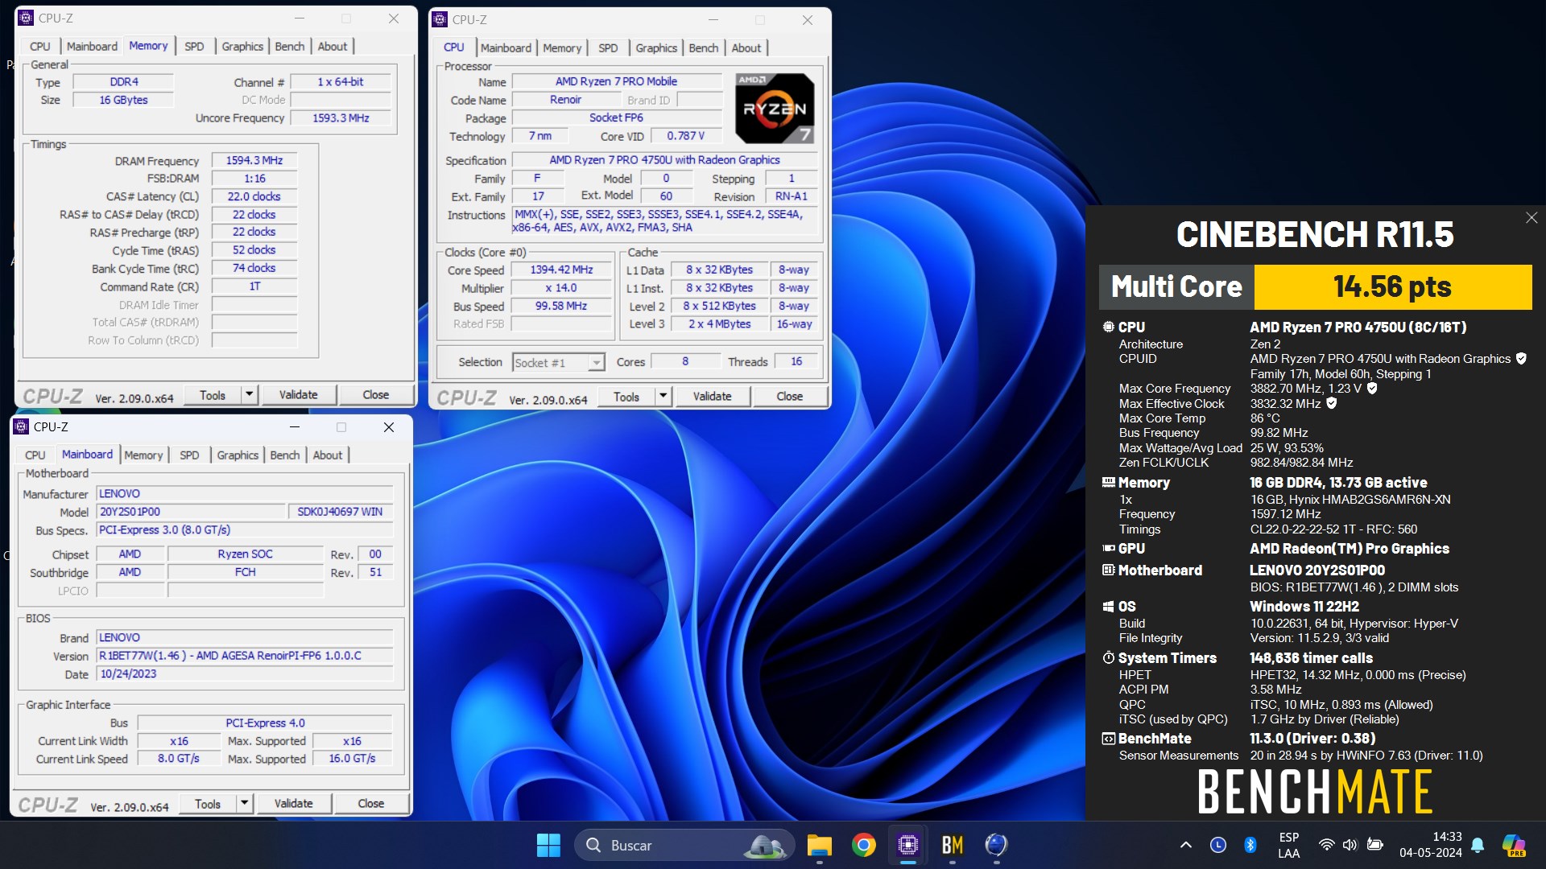
Task: Close the Cinebench BenchMate panel
Action: [1532, 218]
